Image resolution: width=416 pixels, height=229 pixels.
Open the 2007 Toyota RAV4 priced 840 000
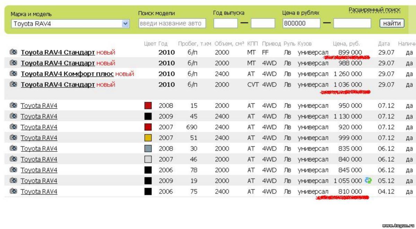39,159
